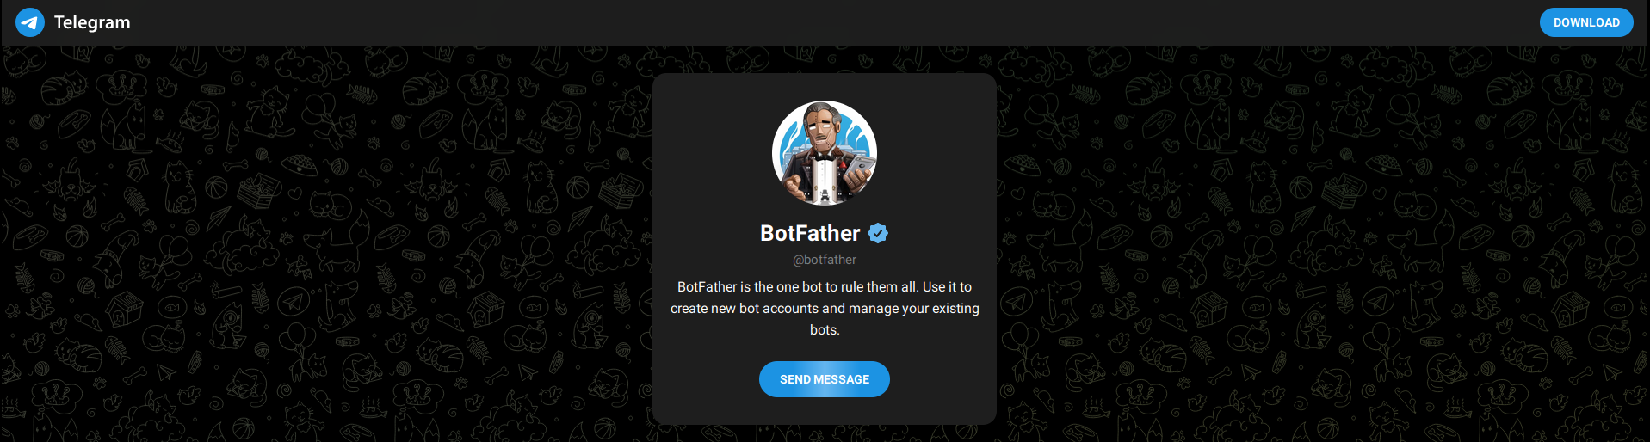Click the BotFather character's face in the avatar
The height and width of the screenshot is (442, 1650).
[x=818, y=131]
